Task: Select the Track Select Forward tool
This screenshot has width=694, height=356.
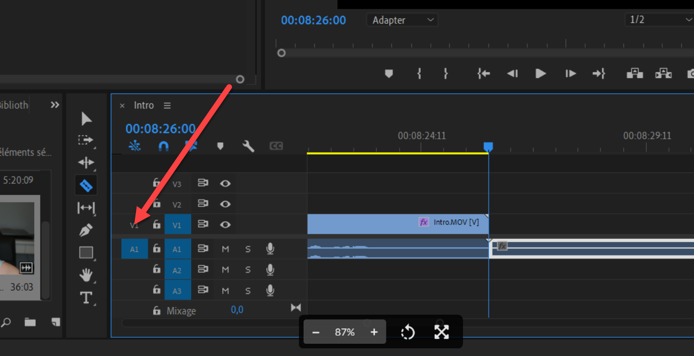Action: (86, 140)
